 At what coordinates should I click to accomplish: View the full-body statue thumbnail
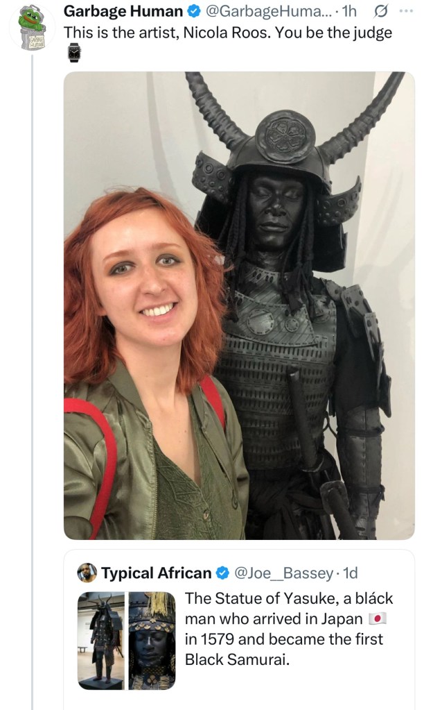coord(102,641)
